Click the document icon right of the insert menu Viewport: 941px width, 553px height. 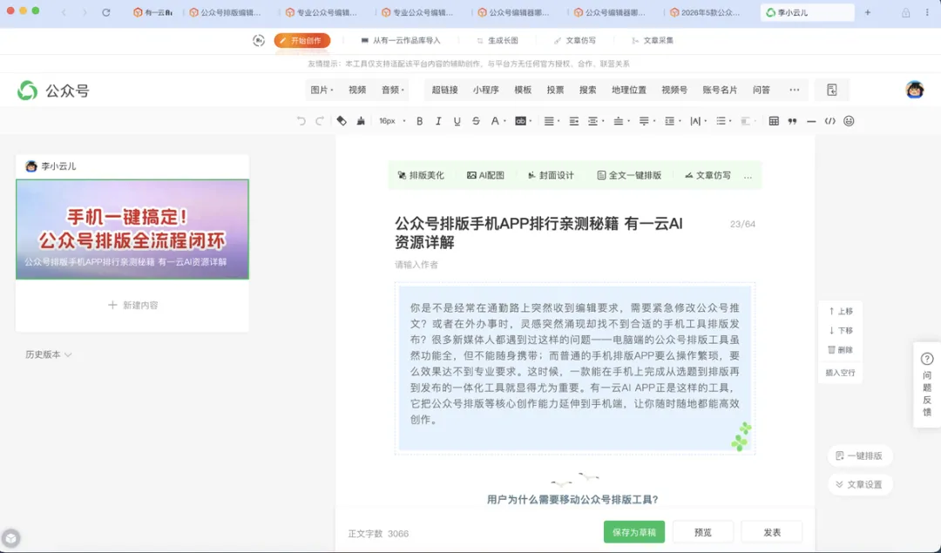[832, 90]
